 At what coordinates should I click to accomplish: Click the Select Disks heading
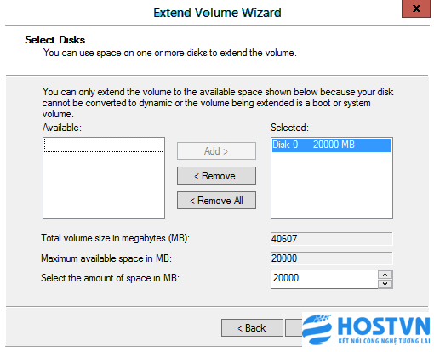tap(55, 40)
